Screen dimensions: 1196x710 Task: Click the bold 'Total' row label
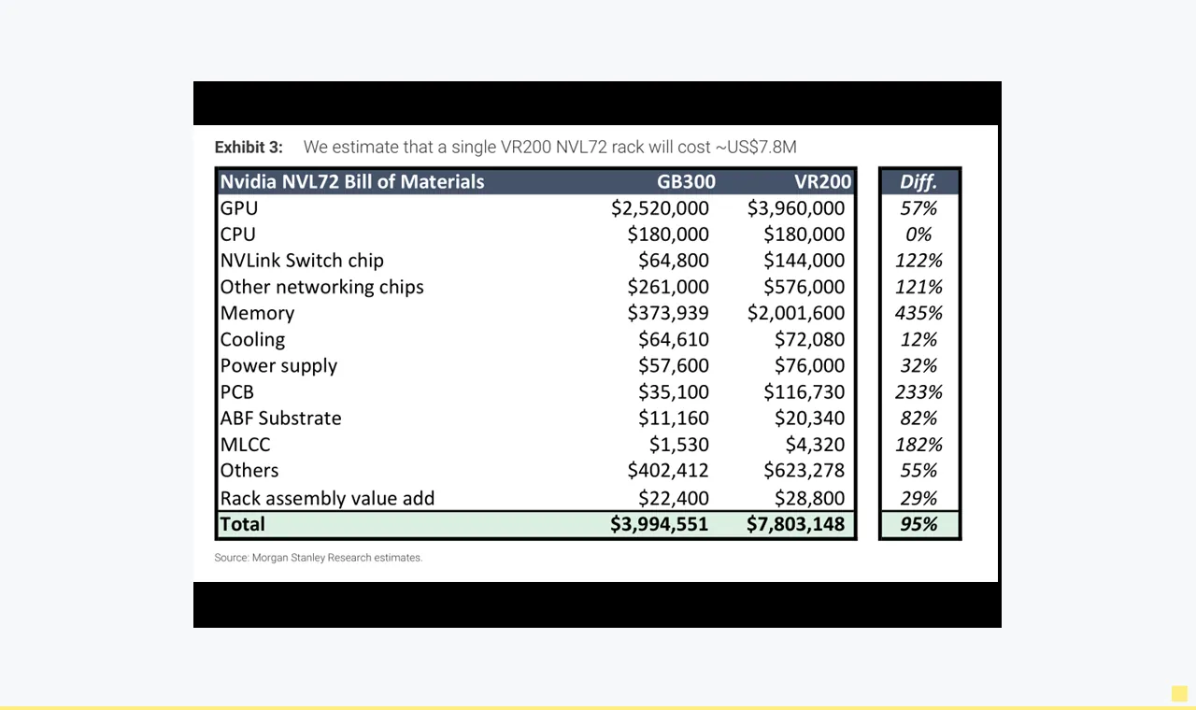click(x=243, y=524)
